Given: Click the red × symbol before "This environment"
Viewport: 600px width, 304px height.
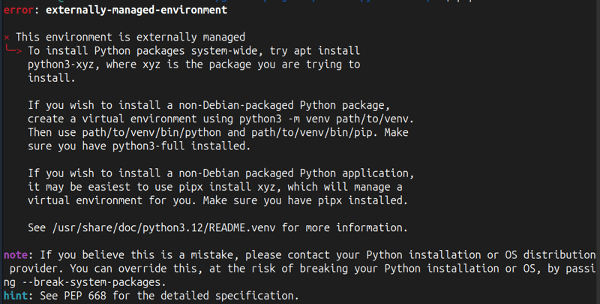Looking at the screenshot, I should (7, 38).
